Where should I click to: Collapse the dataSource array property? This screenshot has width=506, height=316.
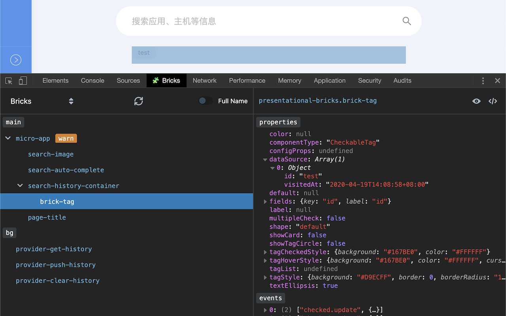tap(265, 159)
